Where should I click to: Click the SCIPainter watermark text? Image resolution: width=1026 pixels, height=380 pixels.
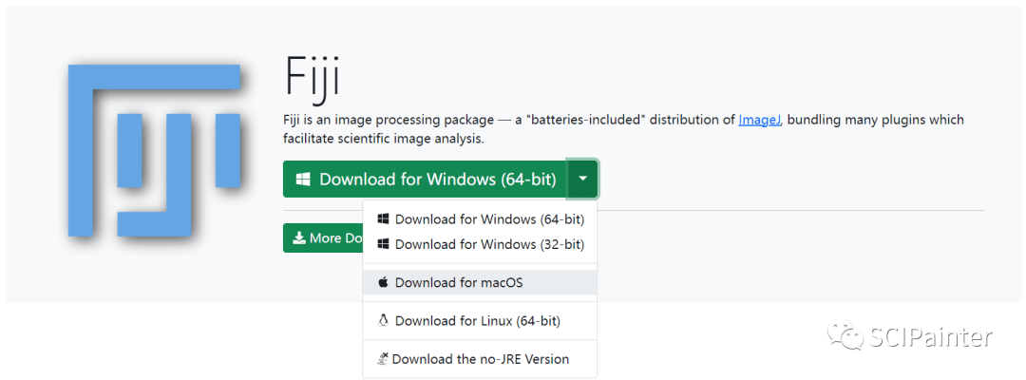pos(931,336)
